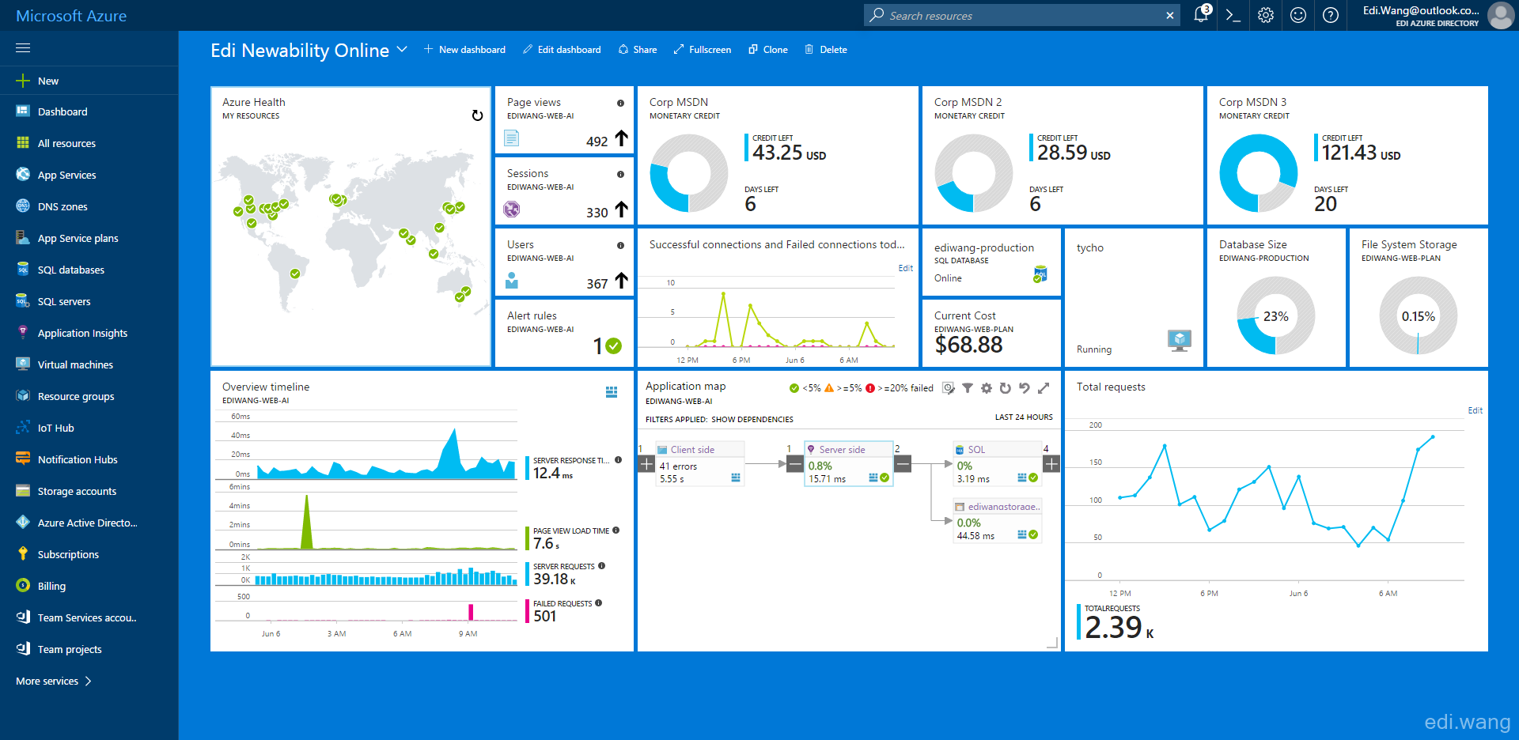Click the Virtual machines monitor icon

tap(23, 364)
